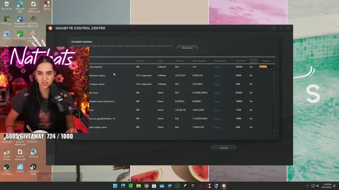This screenshot has height=190, width=339.
Task: Open the help question mark icon
Action: [274, 28]
